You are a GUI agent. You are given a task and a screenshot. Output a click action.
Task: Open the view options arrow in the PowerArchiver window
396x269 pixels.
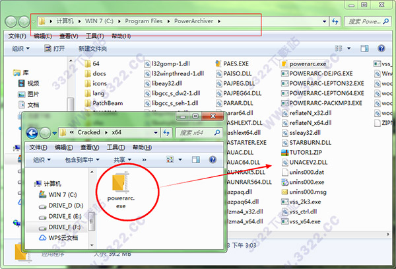348,48
